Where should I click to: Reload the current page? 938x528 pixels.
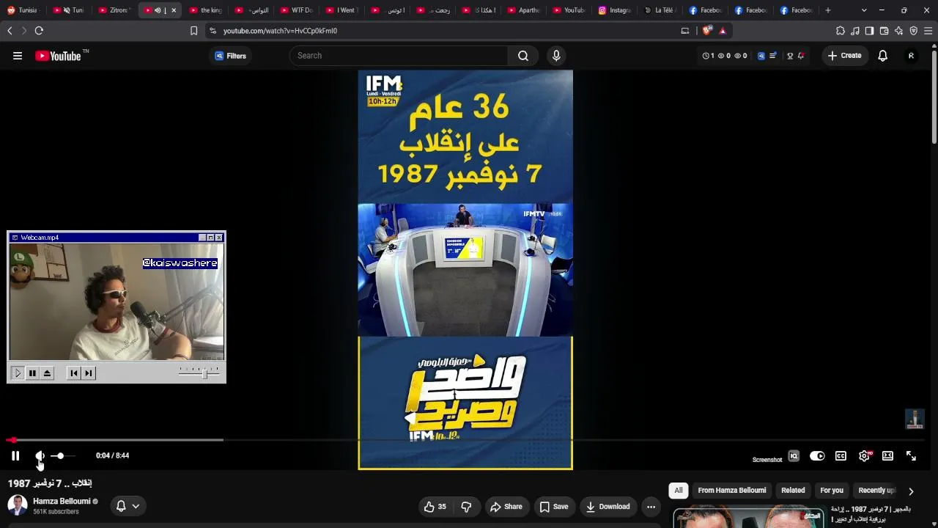39,31
